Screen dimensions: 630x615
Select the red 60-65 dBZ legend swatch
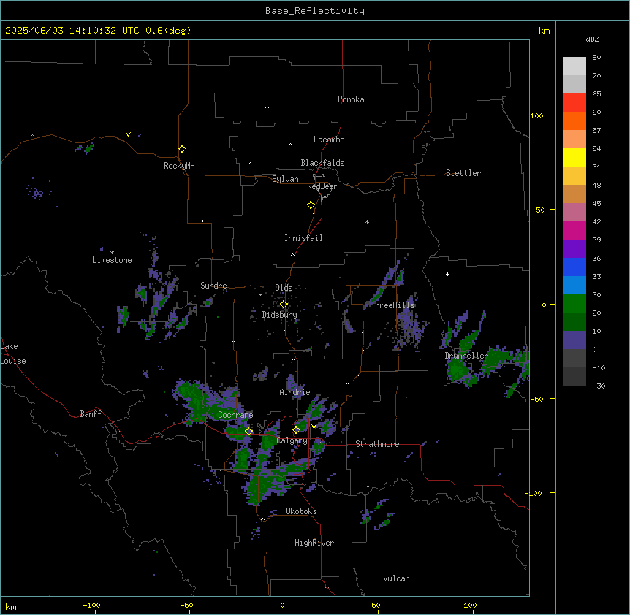click(574, 103)
